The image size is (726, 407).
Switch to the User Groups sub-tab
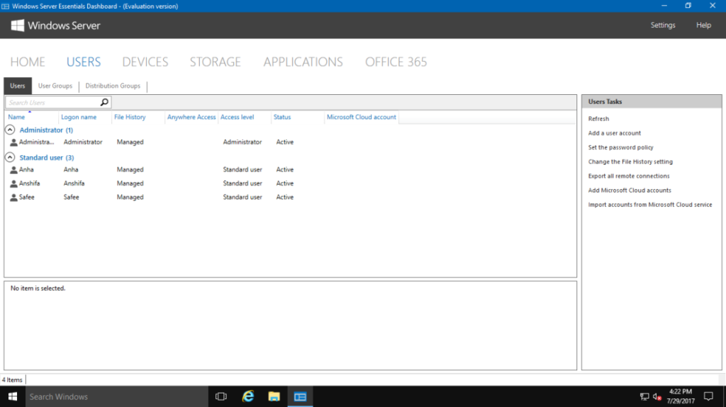pos(55,86)
